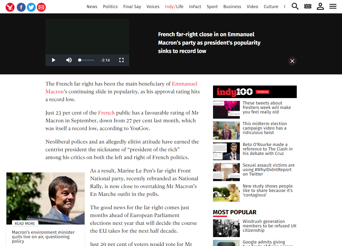Open Indy/Life section
Viewport: 342px width, 246px height.
tap(174, 7)
